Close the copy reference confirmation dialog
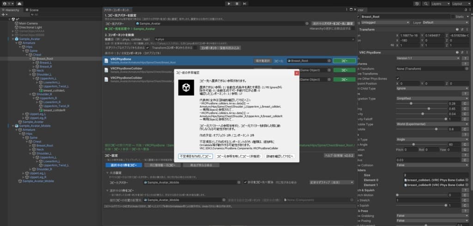 (297, 73)
